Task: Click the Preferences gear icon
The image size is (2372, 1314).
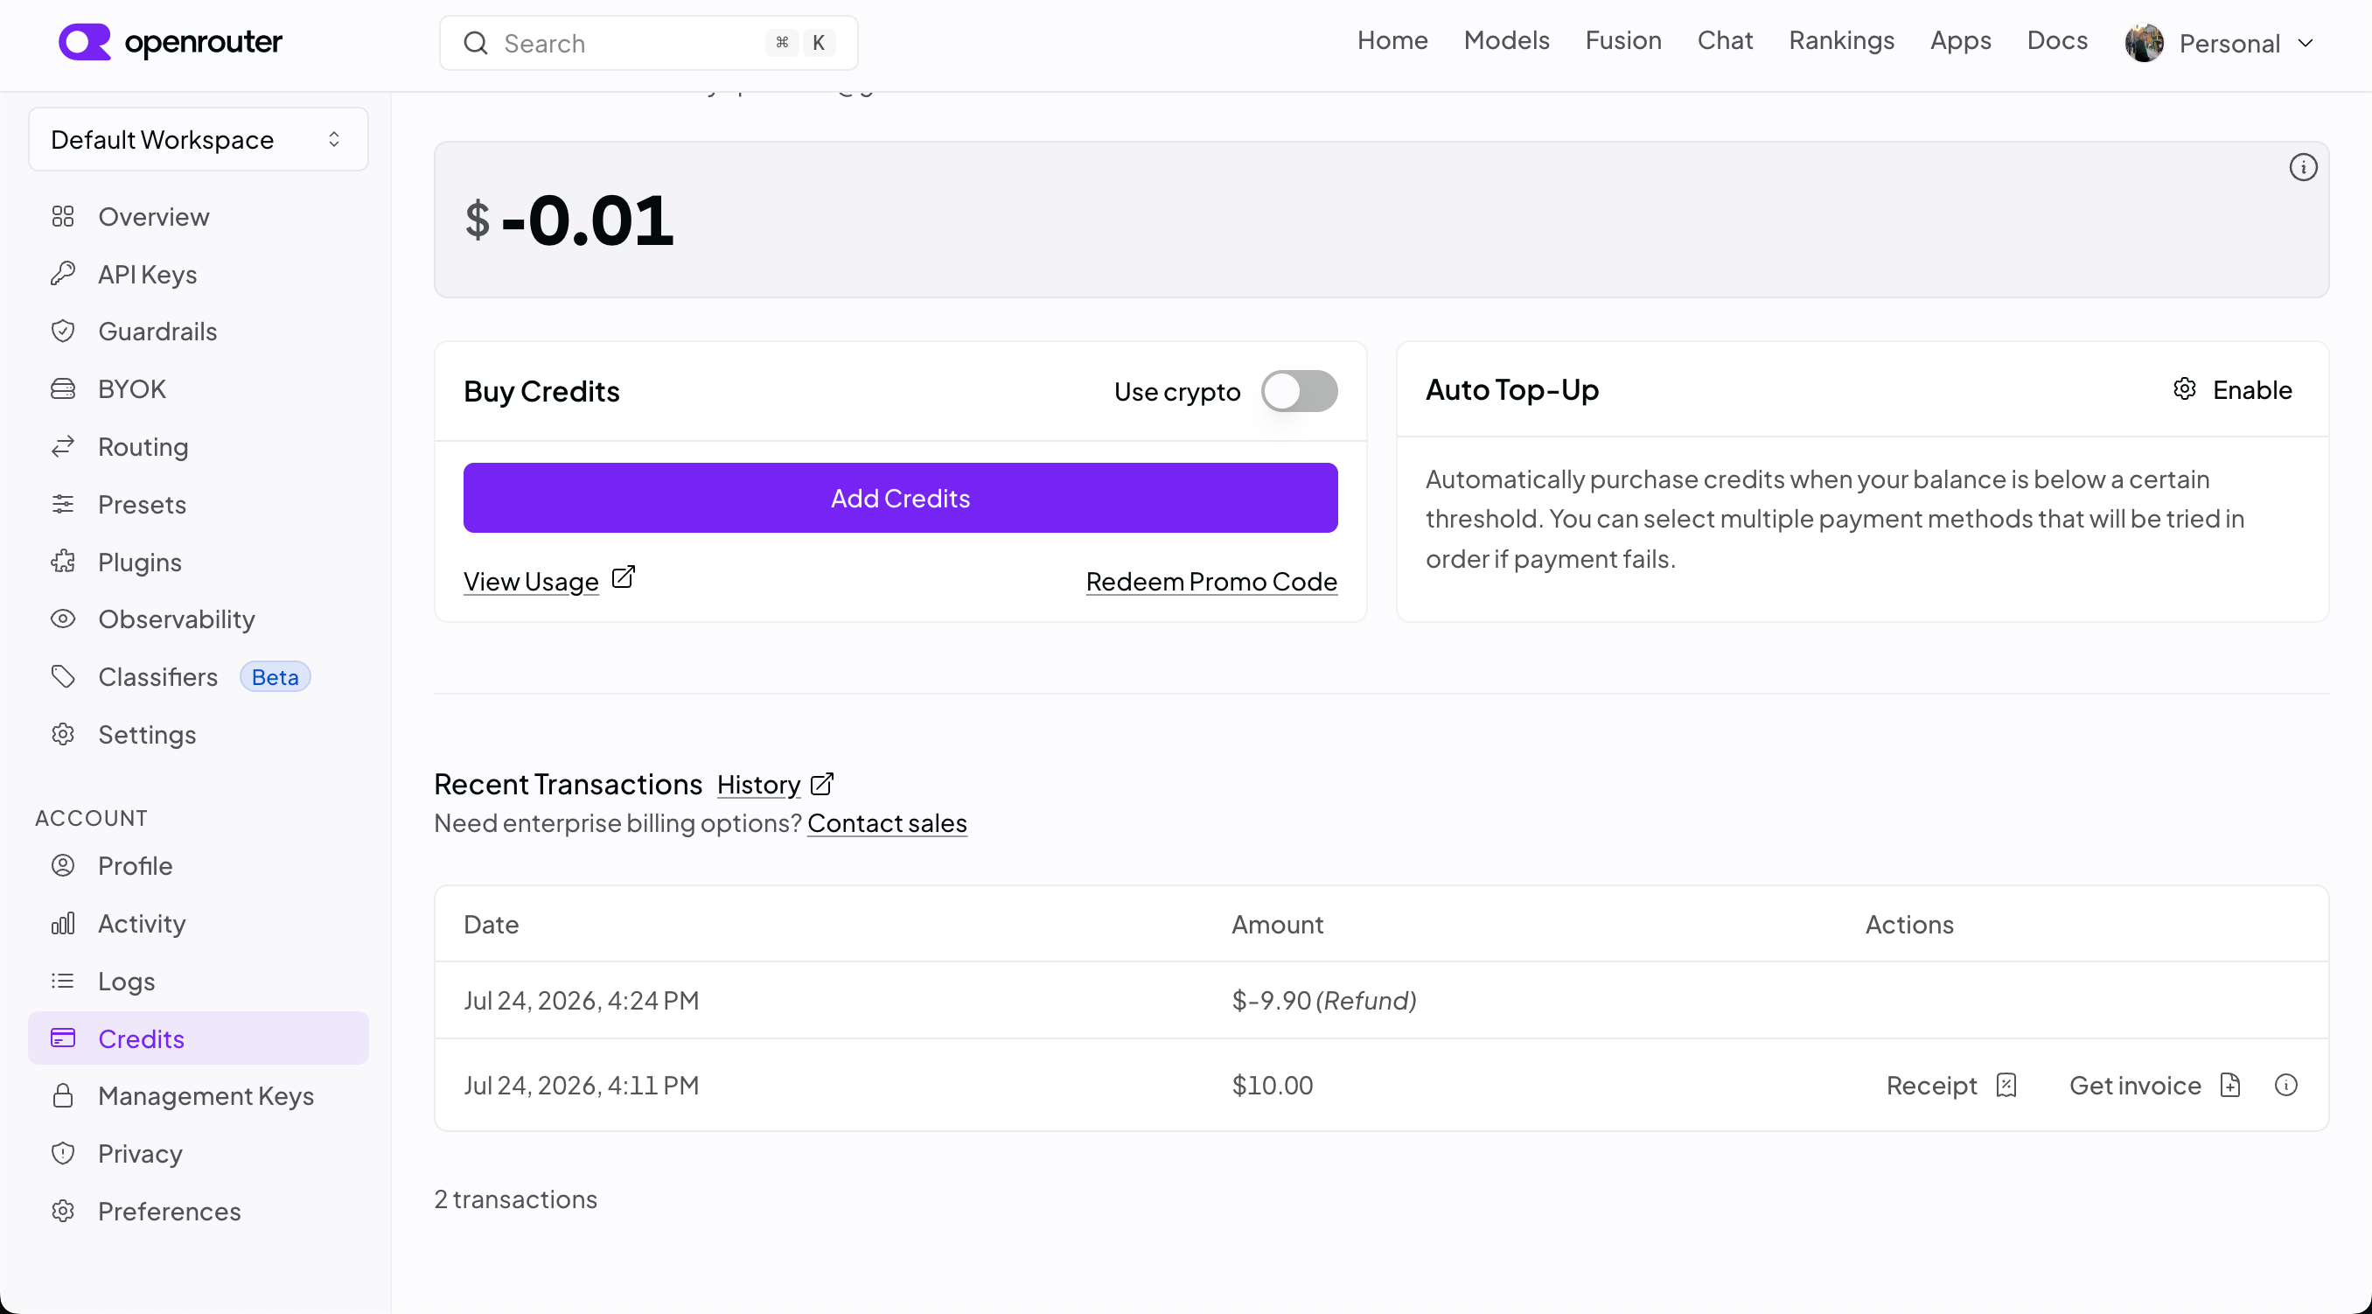Action: (x=63, y=1211)
